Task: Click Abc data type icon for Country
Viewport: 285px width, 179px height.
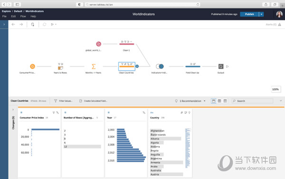Action: click(x=152, y=113)
